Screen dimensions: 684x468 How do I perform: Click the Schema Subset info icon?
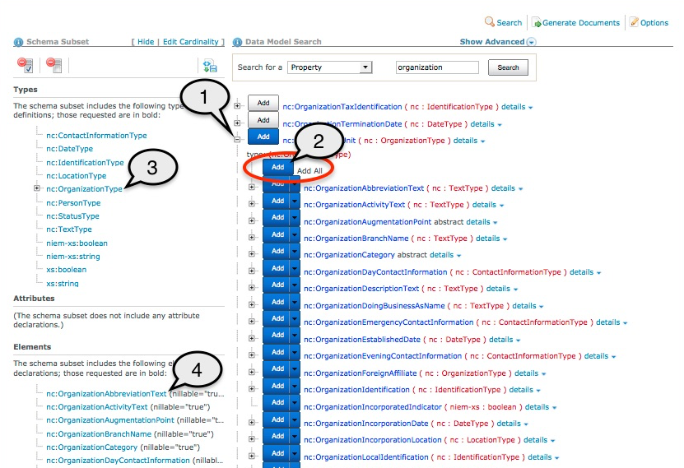18,42
